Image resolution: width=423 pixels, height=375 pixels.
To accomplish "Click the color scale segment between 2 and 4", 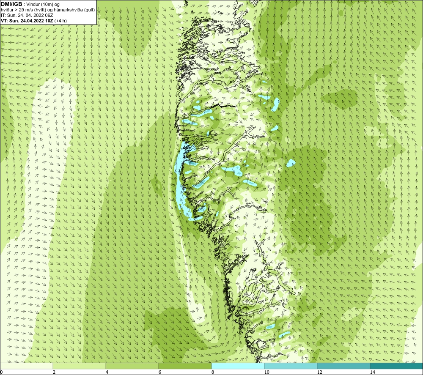I will point(80,366).
